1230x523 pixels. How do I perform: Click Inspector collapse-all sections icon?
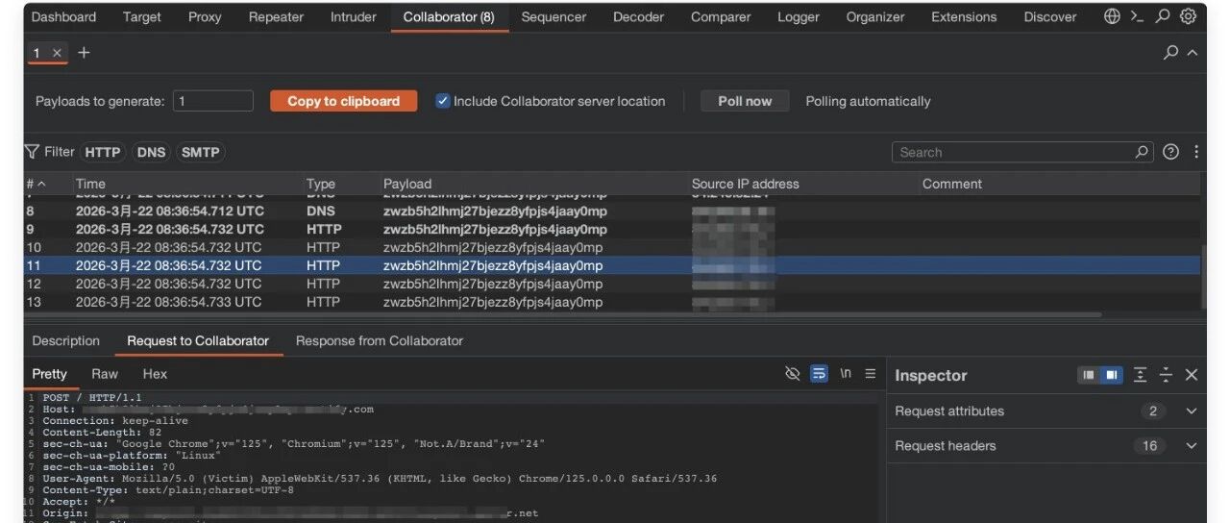coord(1166,375)
